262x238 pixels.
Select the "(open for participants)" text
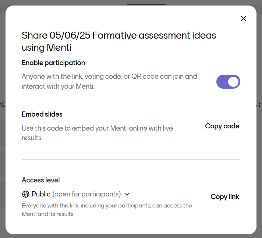tap(86, 194)
